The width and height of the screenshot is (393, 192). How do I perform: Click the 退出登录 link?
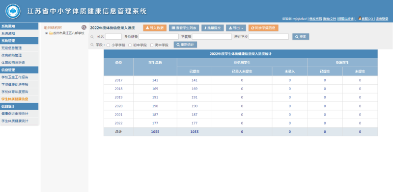click(382, 19)
